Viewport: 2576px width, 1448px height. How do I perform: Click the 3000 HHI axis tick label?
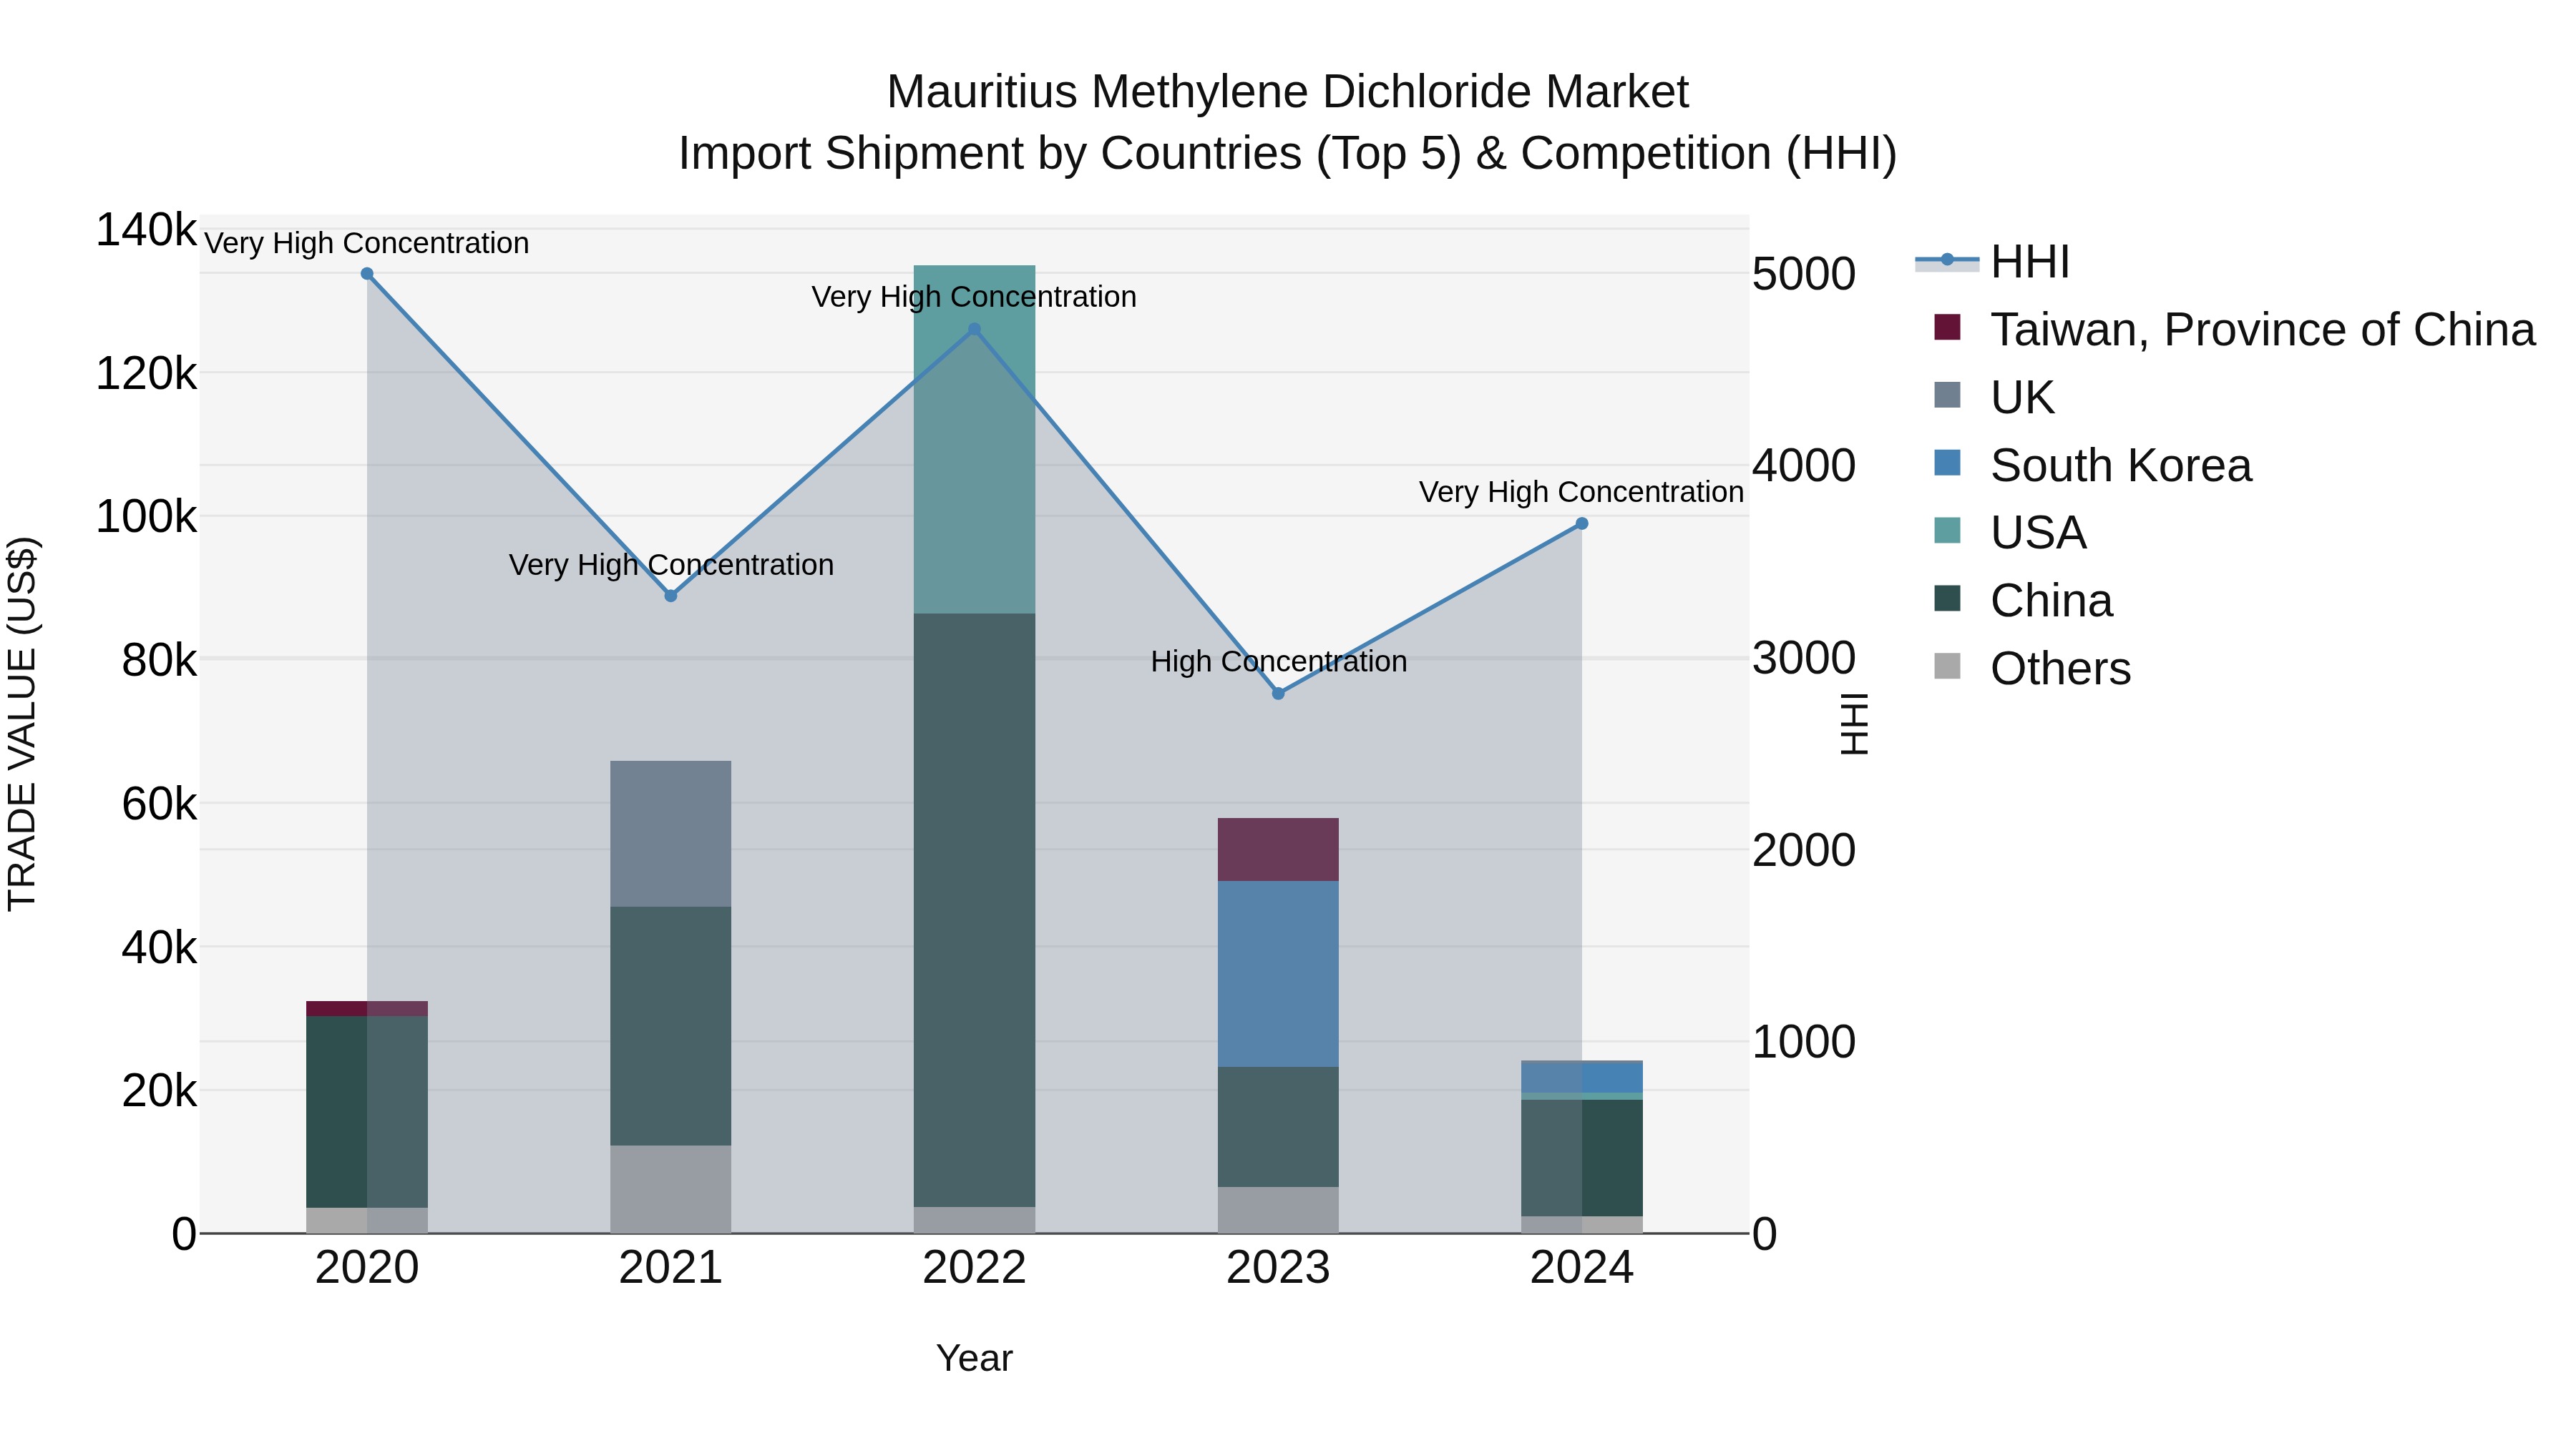(x=1804, y=658)
